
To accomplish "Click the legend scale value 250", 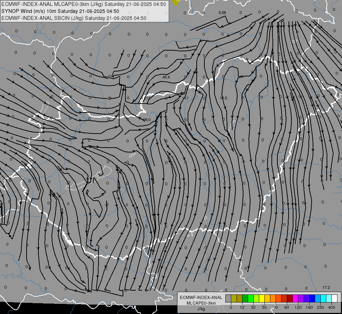I will pyautogui.click(x=320, y=307).
